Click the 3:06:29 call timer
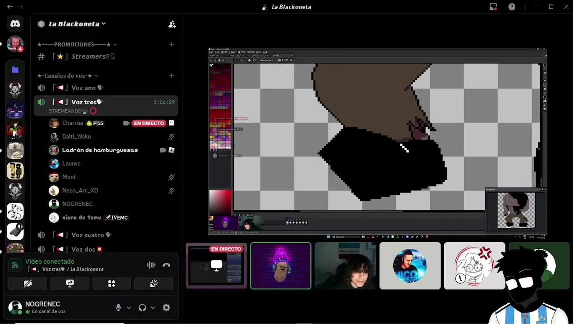The image size is (573, 324). [x=164, y=102]
